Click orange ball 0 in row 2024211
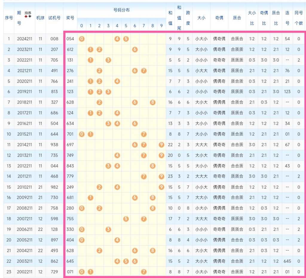Image resolution: width=306 pixels, height=278 pixels. (x=82, y=39)
